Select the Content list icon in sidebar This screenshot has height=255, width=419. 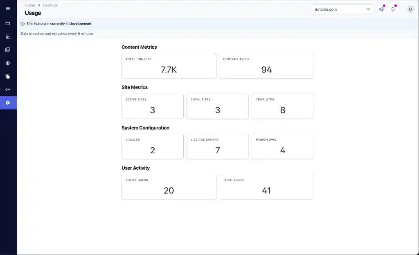[8, 36]
